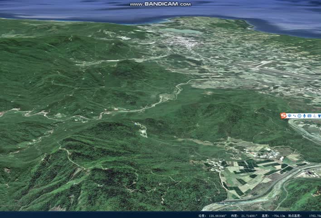Click the IME user account icon
This screenshot has width=321, height=218.
(314, 116)
